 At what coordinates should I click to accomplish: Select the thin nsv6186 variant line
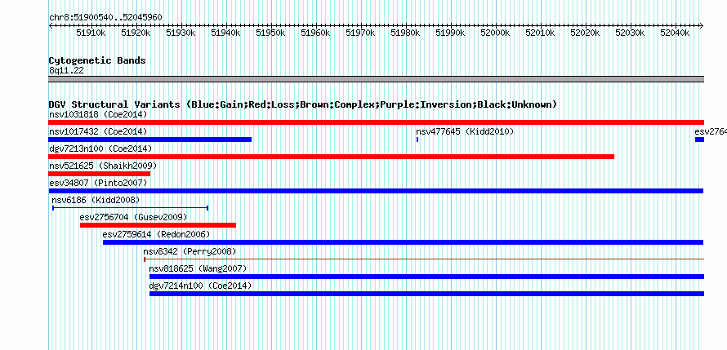point(130,208)
